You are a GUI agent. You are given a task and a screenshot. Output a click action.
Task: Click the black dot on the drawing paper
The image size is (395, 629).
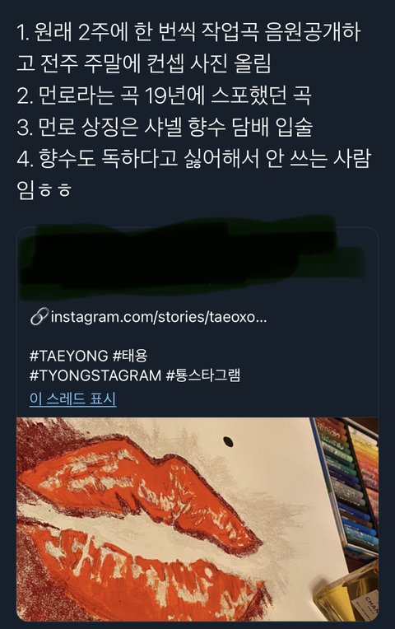click(x=228, y=442)
